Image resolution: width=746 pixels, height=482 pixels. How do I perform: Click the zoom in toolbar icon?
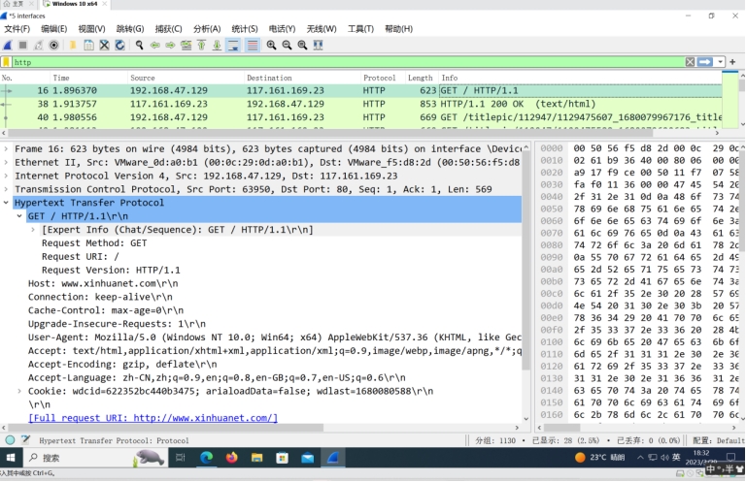[271, 45]
